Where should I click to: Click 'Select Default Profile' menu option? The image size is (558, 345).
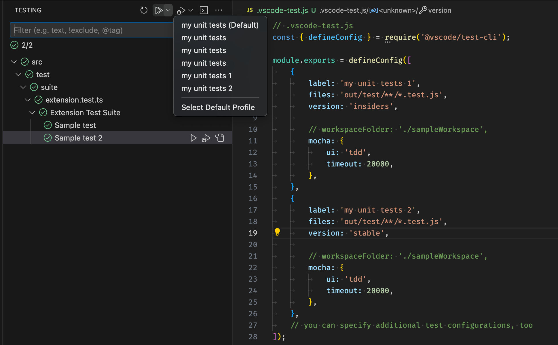coord(218,107)
